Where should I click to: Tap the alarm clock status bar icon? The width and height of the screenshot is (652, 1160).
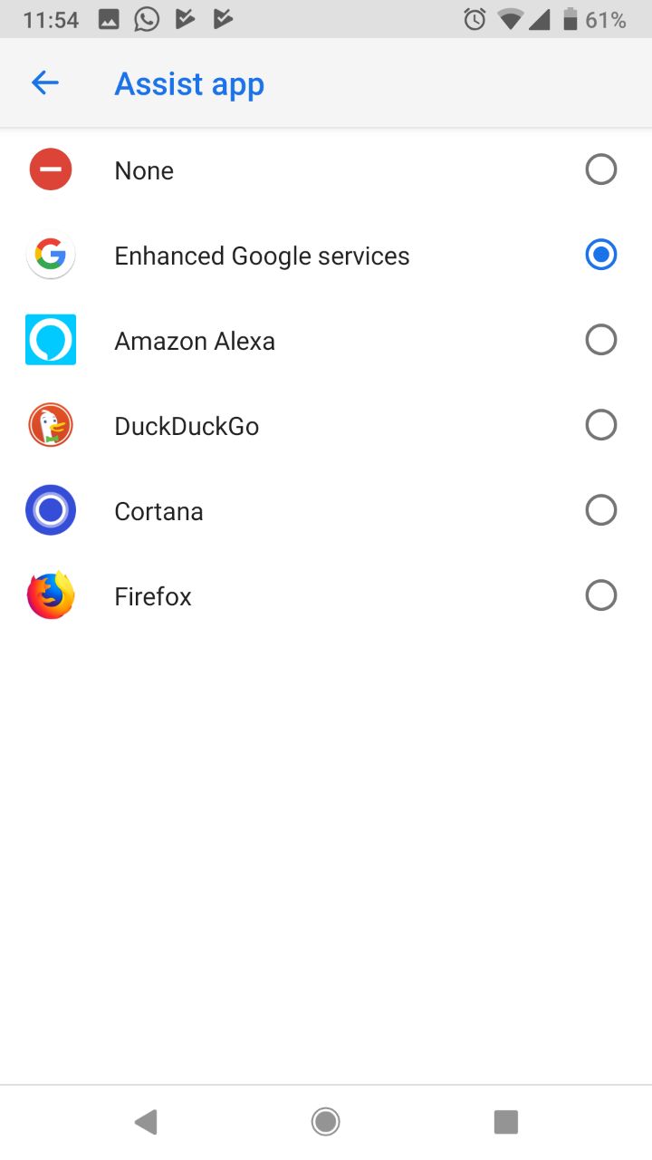tap(475, 19)
